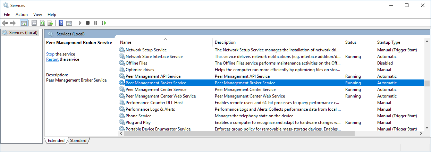
Task: Open the View menu
Action: (37, 15)
